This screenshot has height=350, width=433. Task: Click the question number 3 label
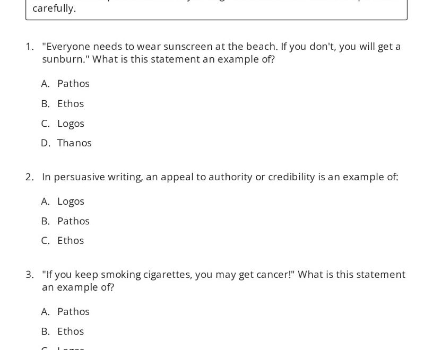point(30,275)
